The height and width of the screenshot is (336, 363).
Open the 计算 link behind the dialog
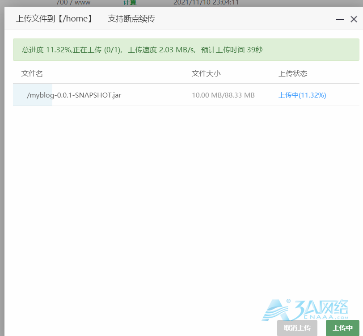point(130,3)
